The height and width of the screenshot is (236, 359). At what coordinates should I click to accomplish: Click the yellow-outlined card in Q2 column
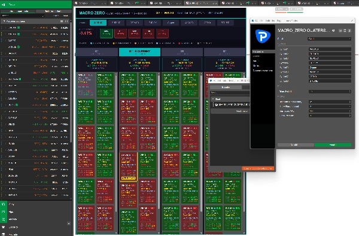tap(129, 167)
